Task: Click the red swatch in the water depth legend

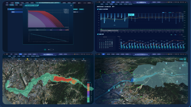Action: [88, 84]
